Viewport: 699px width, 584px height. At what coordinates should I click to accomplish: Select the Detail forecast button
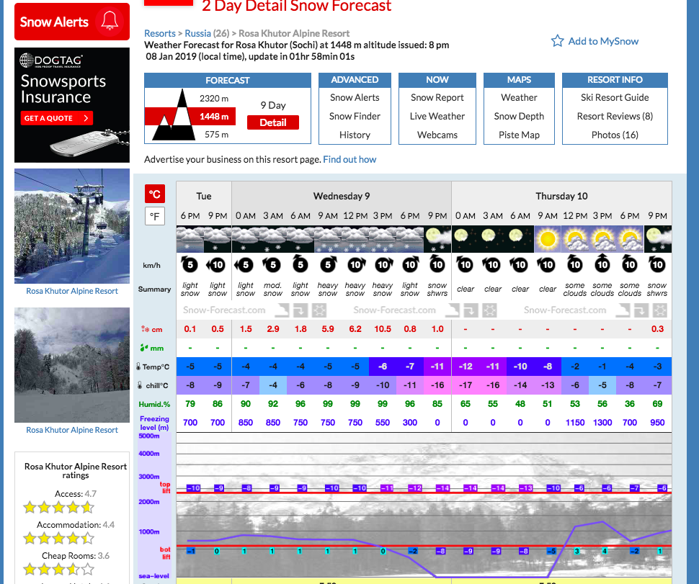(273, 122)
